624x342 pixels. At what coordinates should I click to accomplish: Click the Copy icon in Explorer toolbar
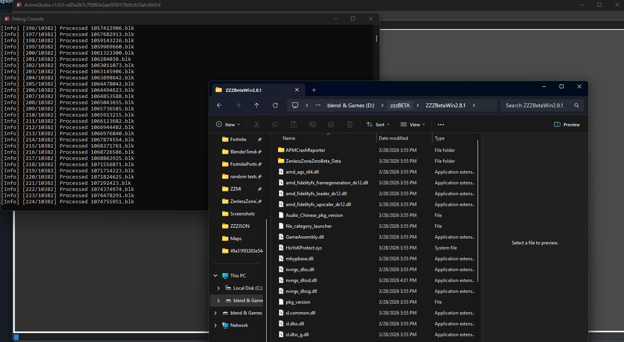275,125
